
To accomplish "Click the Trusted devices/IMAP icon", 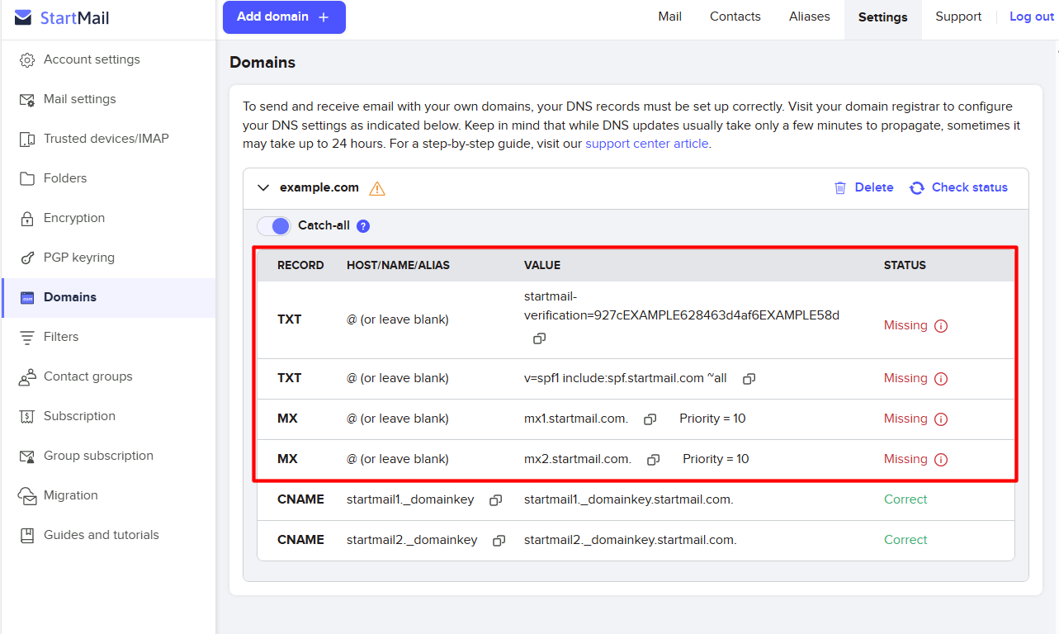I will [x=27, y=140].
